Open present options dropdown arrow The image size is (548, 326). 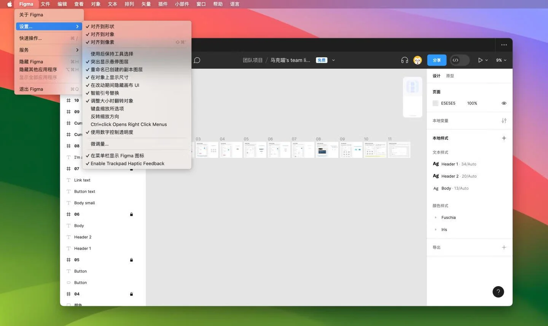pos(486,60)
